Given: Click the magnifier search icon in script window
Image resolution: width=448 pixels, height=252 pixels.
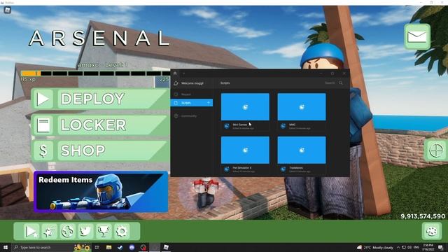Looking at the screenshot, I should (x=341, y=83).
